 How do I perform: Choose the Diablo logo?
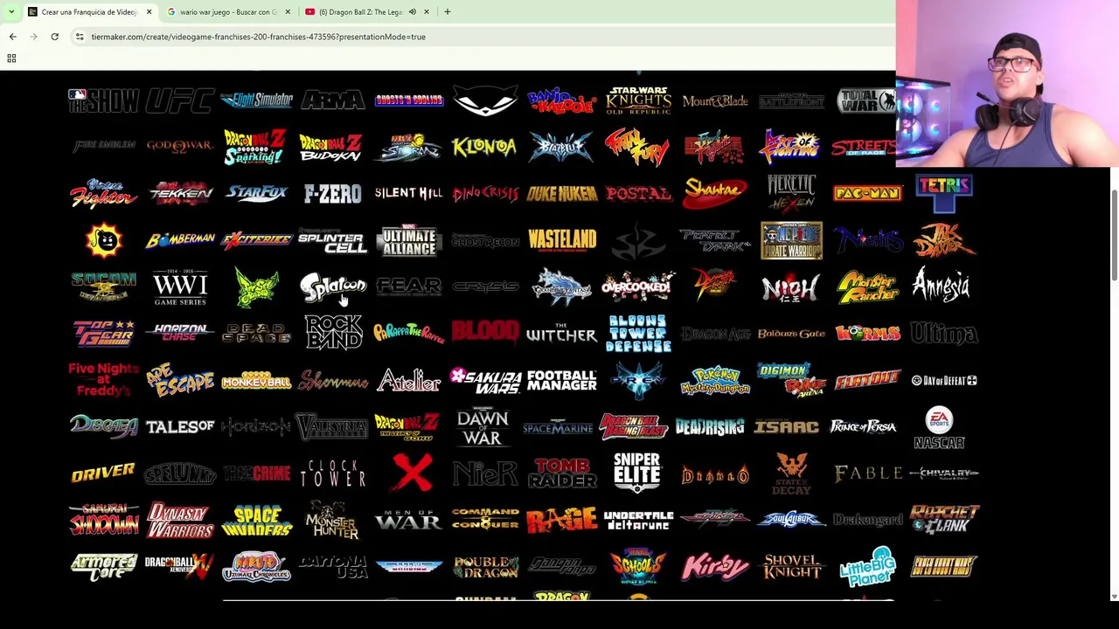pyautogui.click(x=715, y=474)
